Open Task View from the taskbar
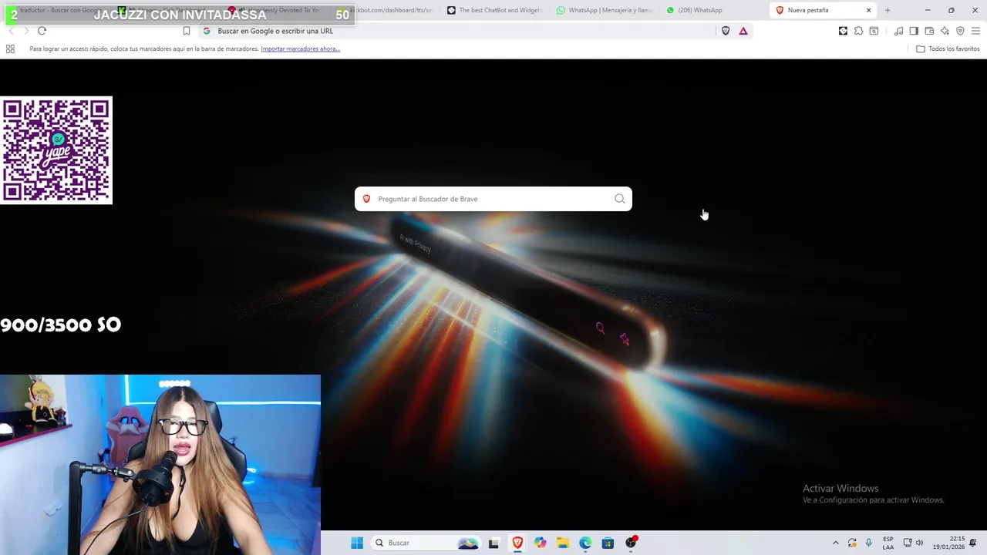Viewport: 987px width, 555px height. pos(493,543)
